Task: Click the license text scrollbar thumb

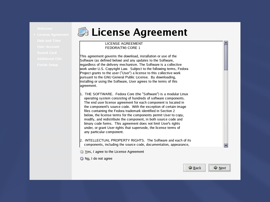Action: [226, 57]
